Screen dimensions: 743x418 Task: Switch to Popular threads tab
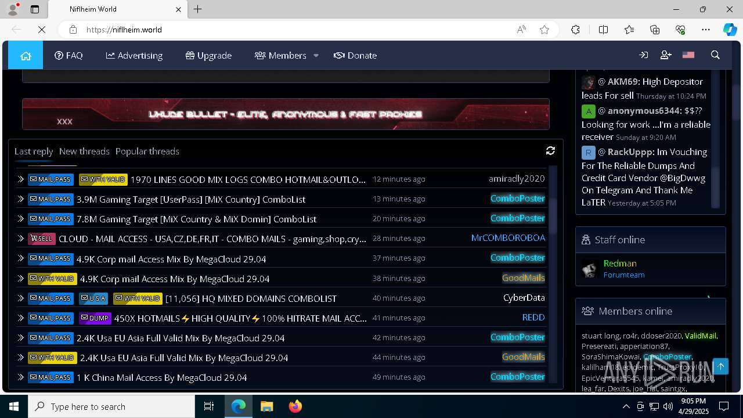pyautogui.click(x=147, y=151)
